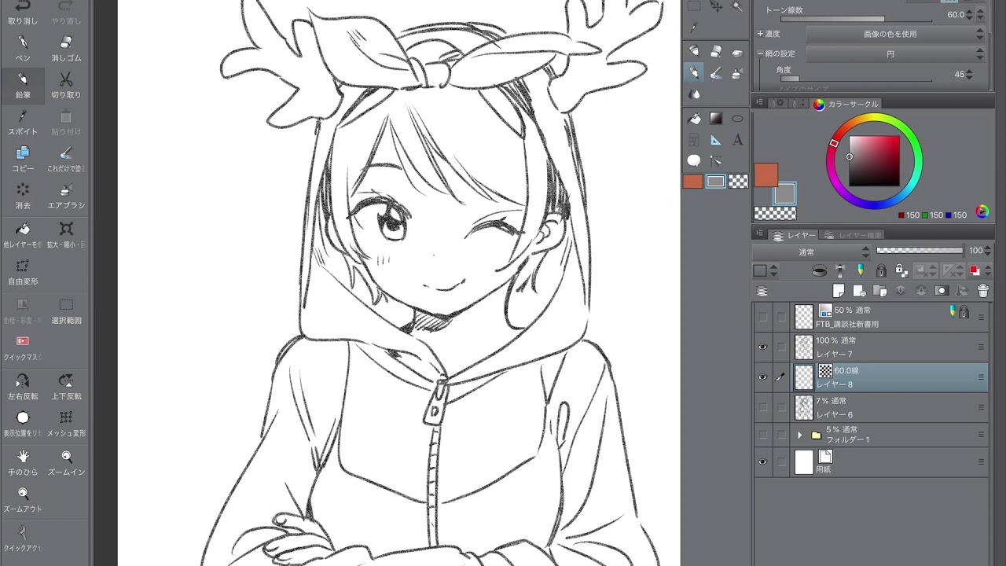Open the 網の設定 円 dropdown

[x=895, y=53]
